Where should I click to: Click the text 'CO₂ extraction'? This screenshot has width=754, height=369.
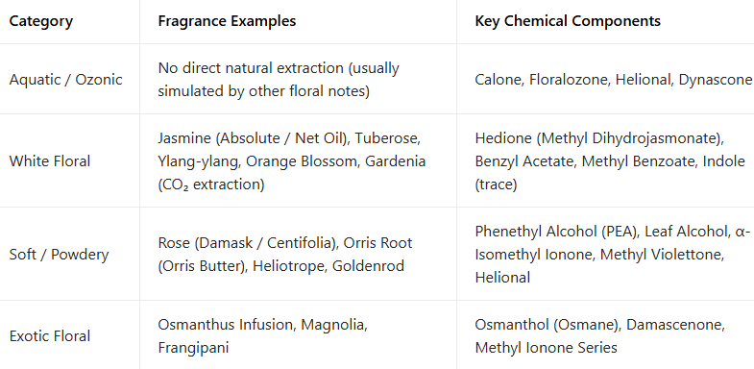(211, 184)
